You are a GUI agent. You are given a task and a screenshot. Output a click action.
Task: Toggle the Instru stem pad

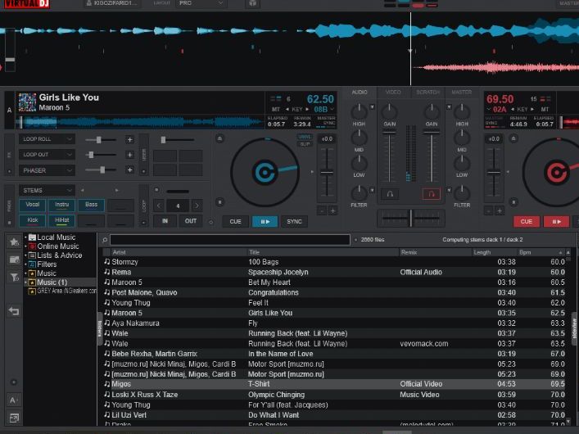pyautogui.click(x=61, y=205)
